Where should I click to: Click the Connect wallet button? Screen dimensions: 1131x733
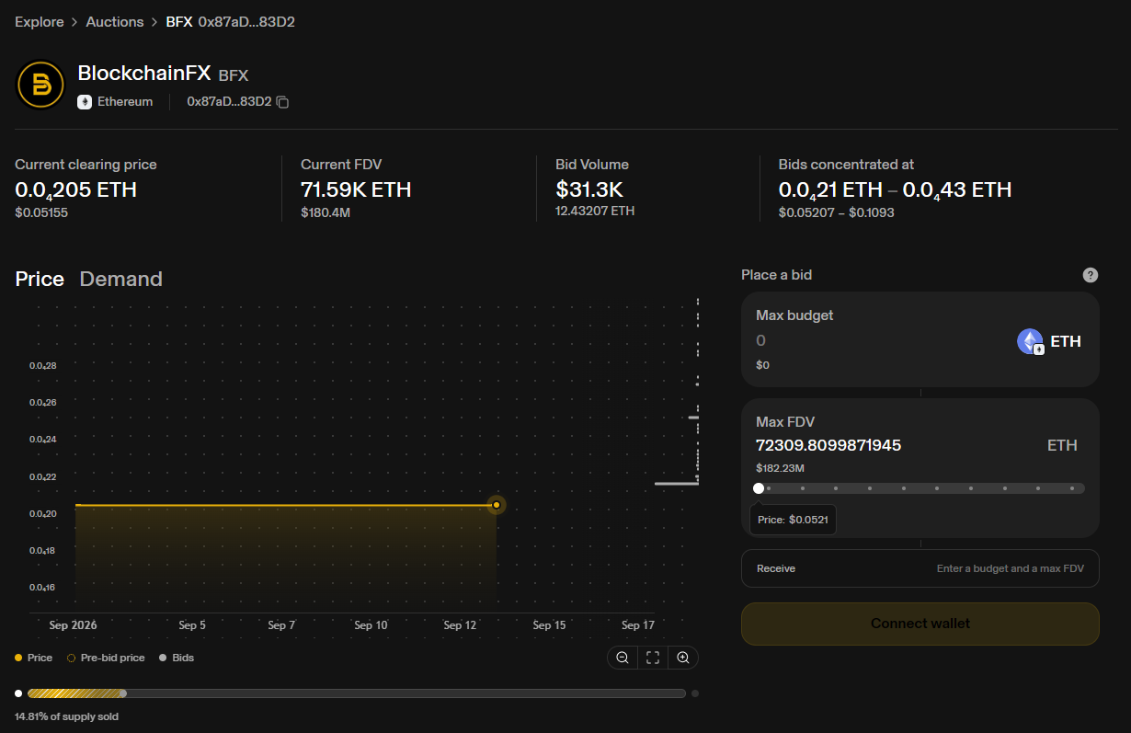(x=920, y=624)
